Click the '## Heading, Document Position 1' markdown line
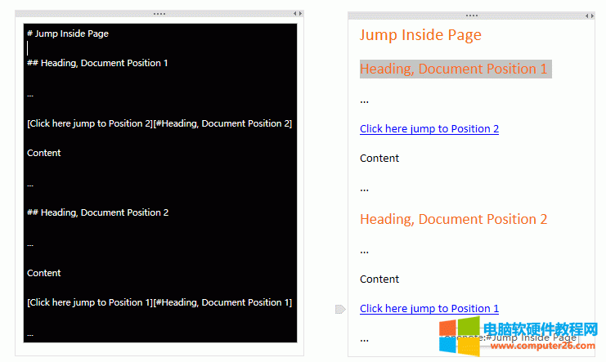Viewport: 606px width, 362px height. pyautogui.click(x=97, y=63)
